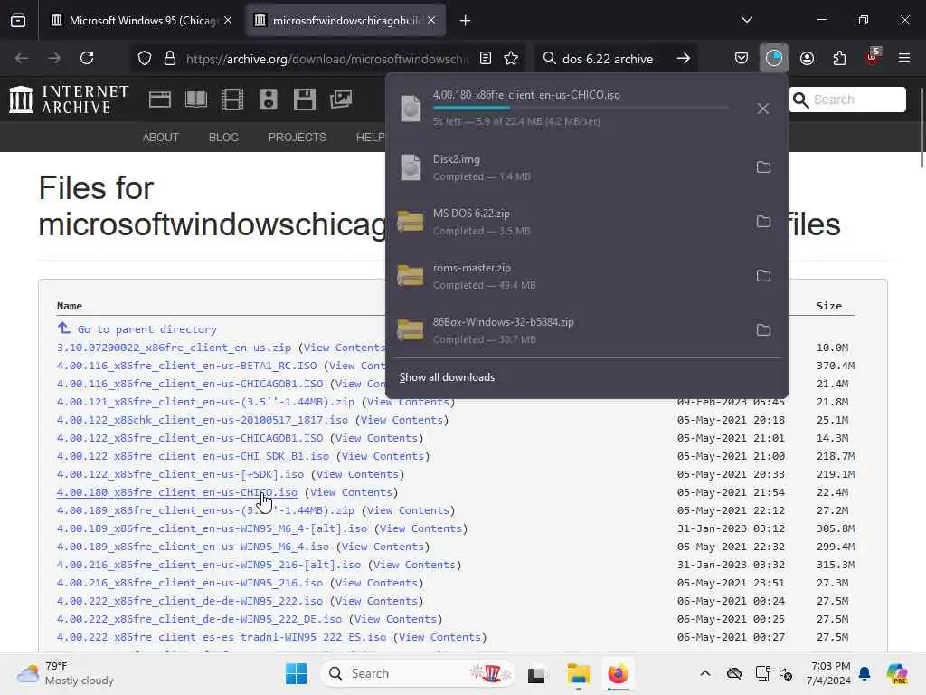Open the uBlock Origin extension icon

pos(873,57)
